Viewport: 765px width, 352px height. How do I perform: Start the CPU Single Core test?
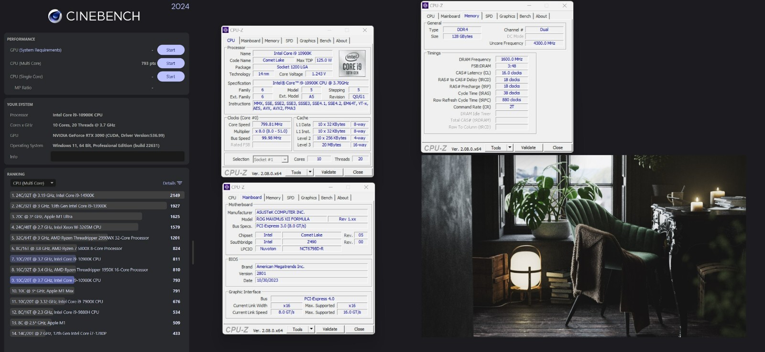tap(171, 77)
